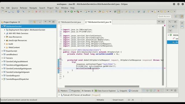185x104 pixels.
Task: Open the External Tools dropdown arrow
Action: pos(81,12)
